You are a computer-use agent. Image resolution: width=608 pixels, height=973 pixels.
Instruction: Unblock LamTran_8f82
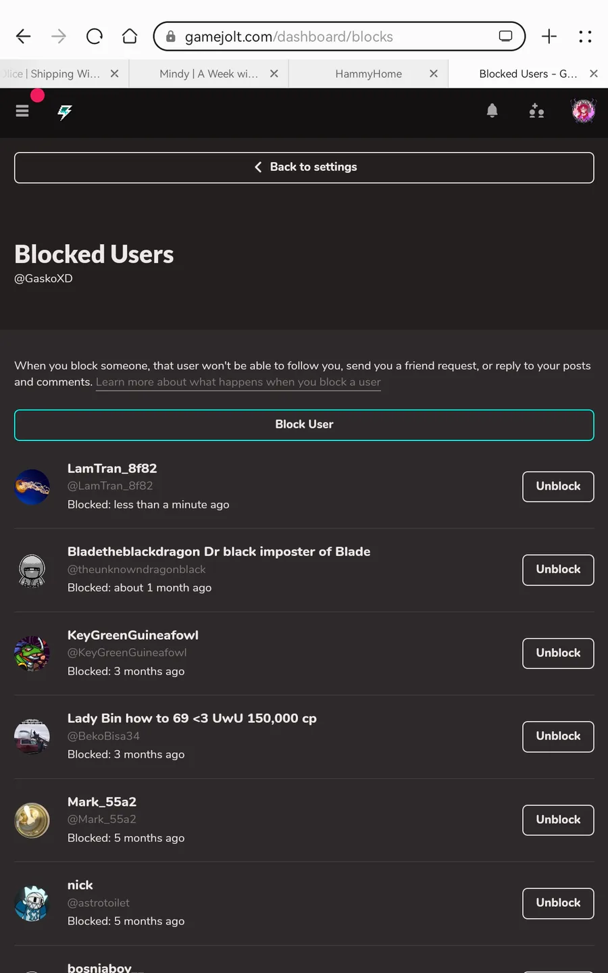coord(558,487)
